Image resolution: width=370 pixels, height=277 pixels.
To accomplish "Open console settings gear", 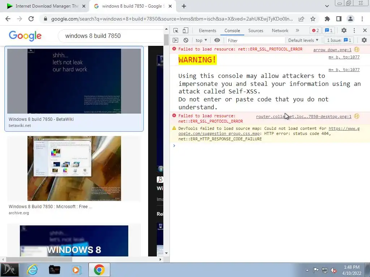I will click(x=364, y=40).
